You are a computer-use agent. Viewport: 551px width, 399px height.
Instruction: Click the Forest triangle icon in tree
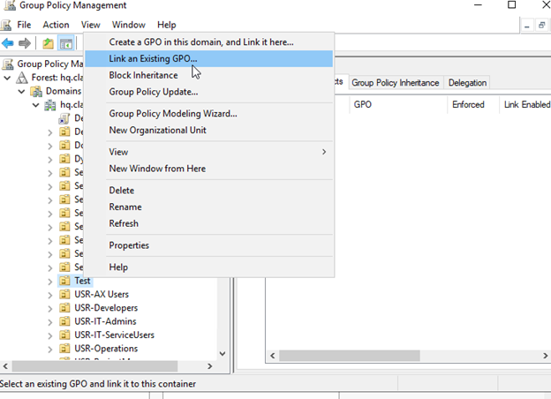pos(22,78)
